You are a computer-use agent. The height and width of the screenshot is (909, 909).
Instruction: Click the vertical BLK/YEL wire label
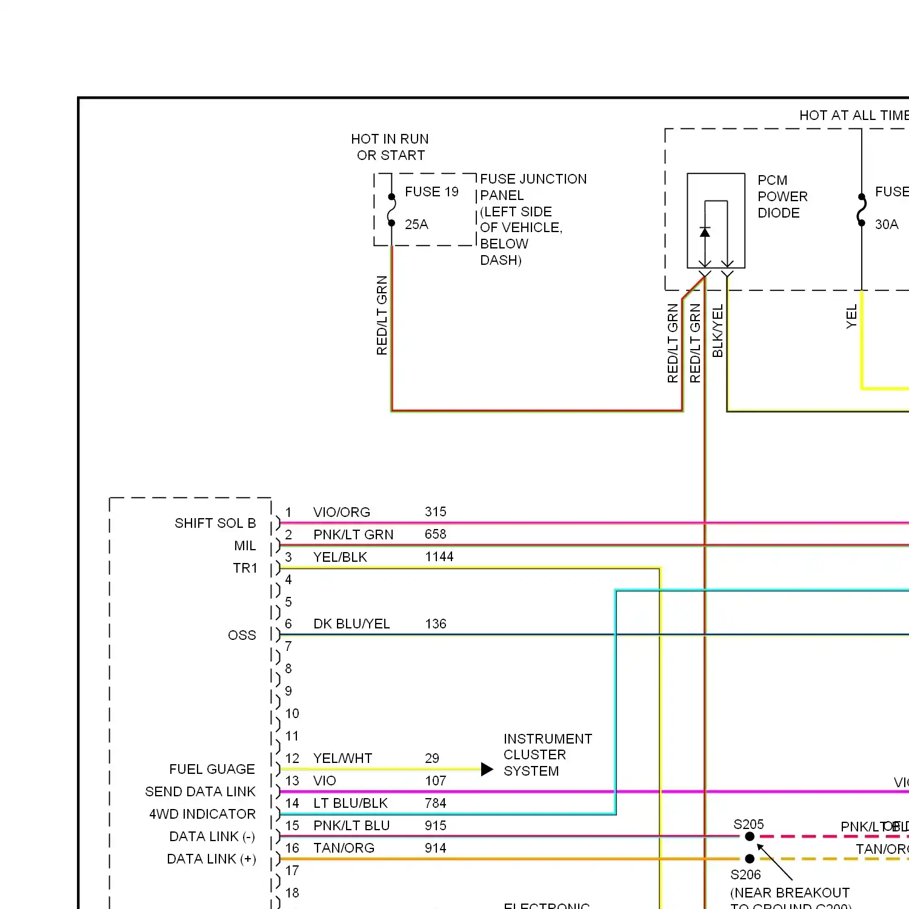(718, 331)
